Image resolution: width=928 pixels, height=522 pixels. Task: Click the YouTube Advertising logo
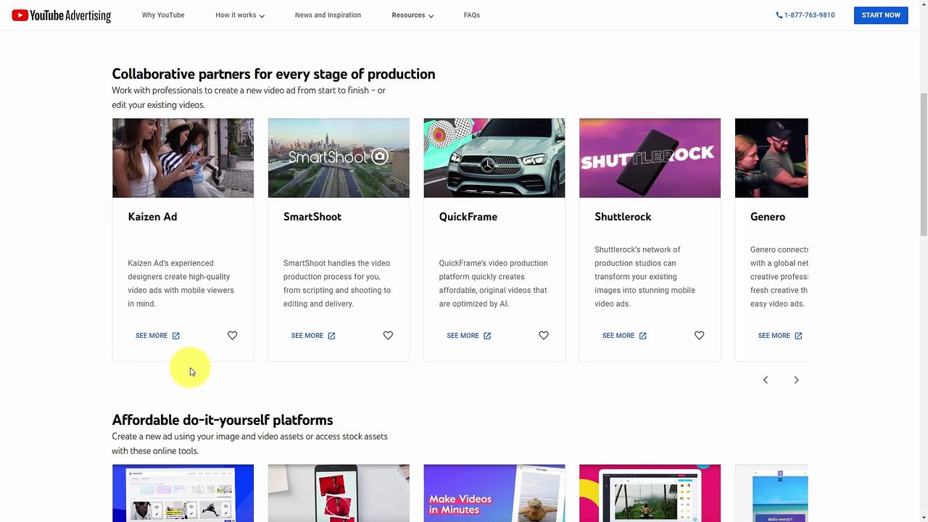(62, 15)
